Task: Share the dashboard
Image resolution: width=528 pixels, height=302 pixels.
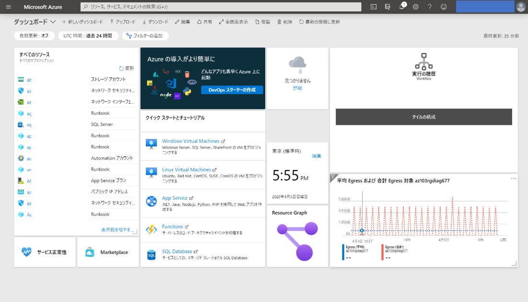Action: click(x=204, y=22)
